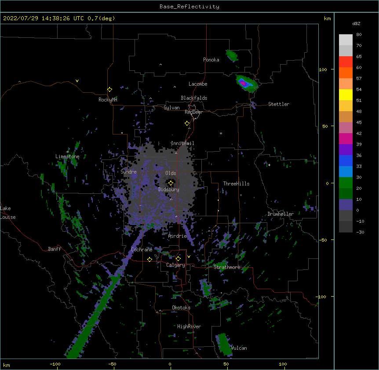Click the light blue 33-30 dBZ swatch
The image size is (379, 370).
coord(346,172)
